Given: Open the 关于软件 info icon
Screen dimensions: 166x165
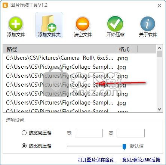Looking at the screenshot, I should 148,24.
